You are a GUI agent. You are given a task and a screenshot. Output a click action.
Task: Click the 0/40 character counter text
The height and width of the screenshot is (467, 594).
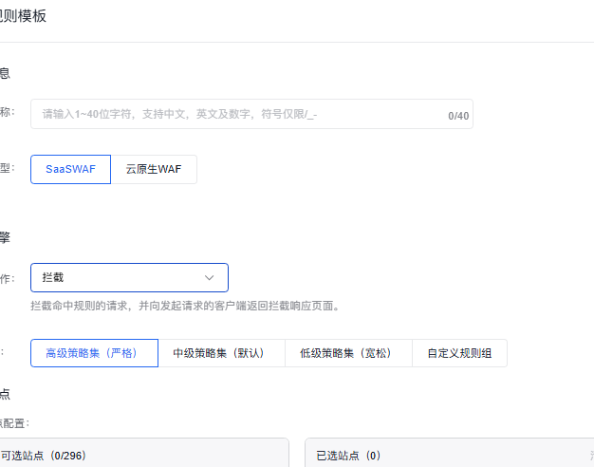coord(458,116)
